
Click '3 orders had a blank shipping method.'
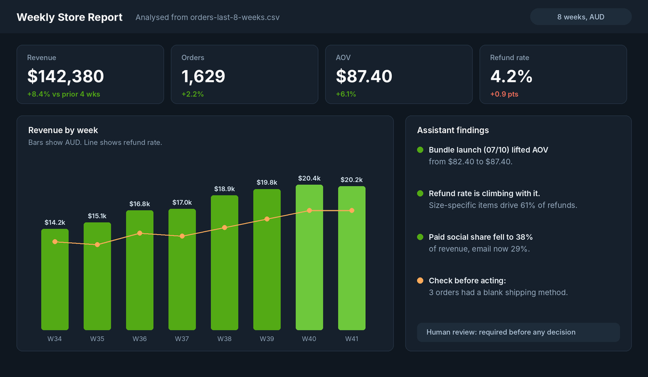coord(498,293)
